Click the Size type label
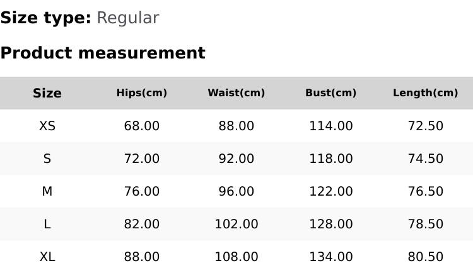Screen dimensions: 473x273 click(x=45, y=18)
